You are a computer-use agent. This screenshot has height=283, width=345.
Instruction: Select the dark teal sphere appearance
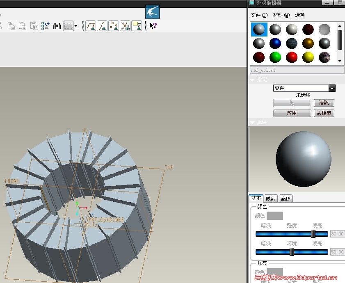292,43
